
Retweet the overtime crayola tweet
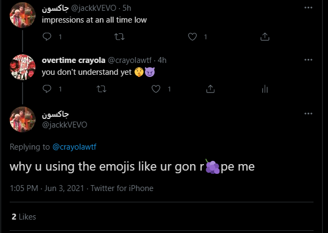[101, 89]
